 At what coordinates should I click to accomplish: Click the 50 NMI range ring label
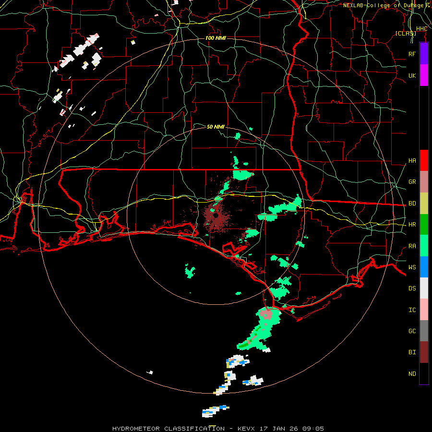[x=216, y=127]
